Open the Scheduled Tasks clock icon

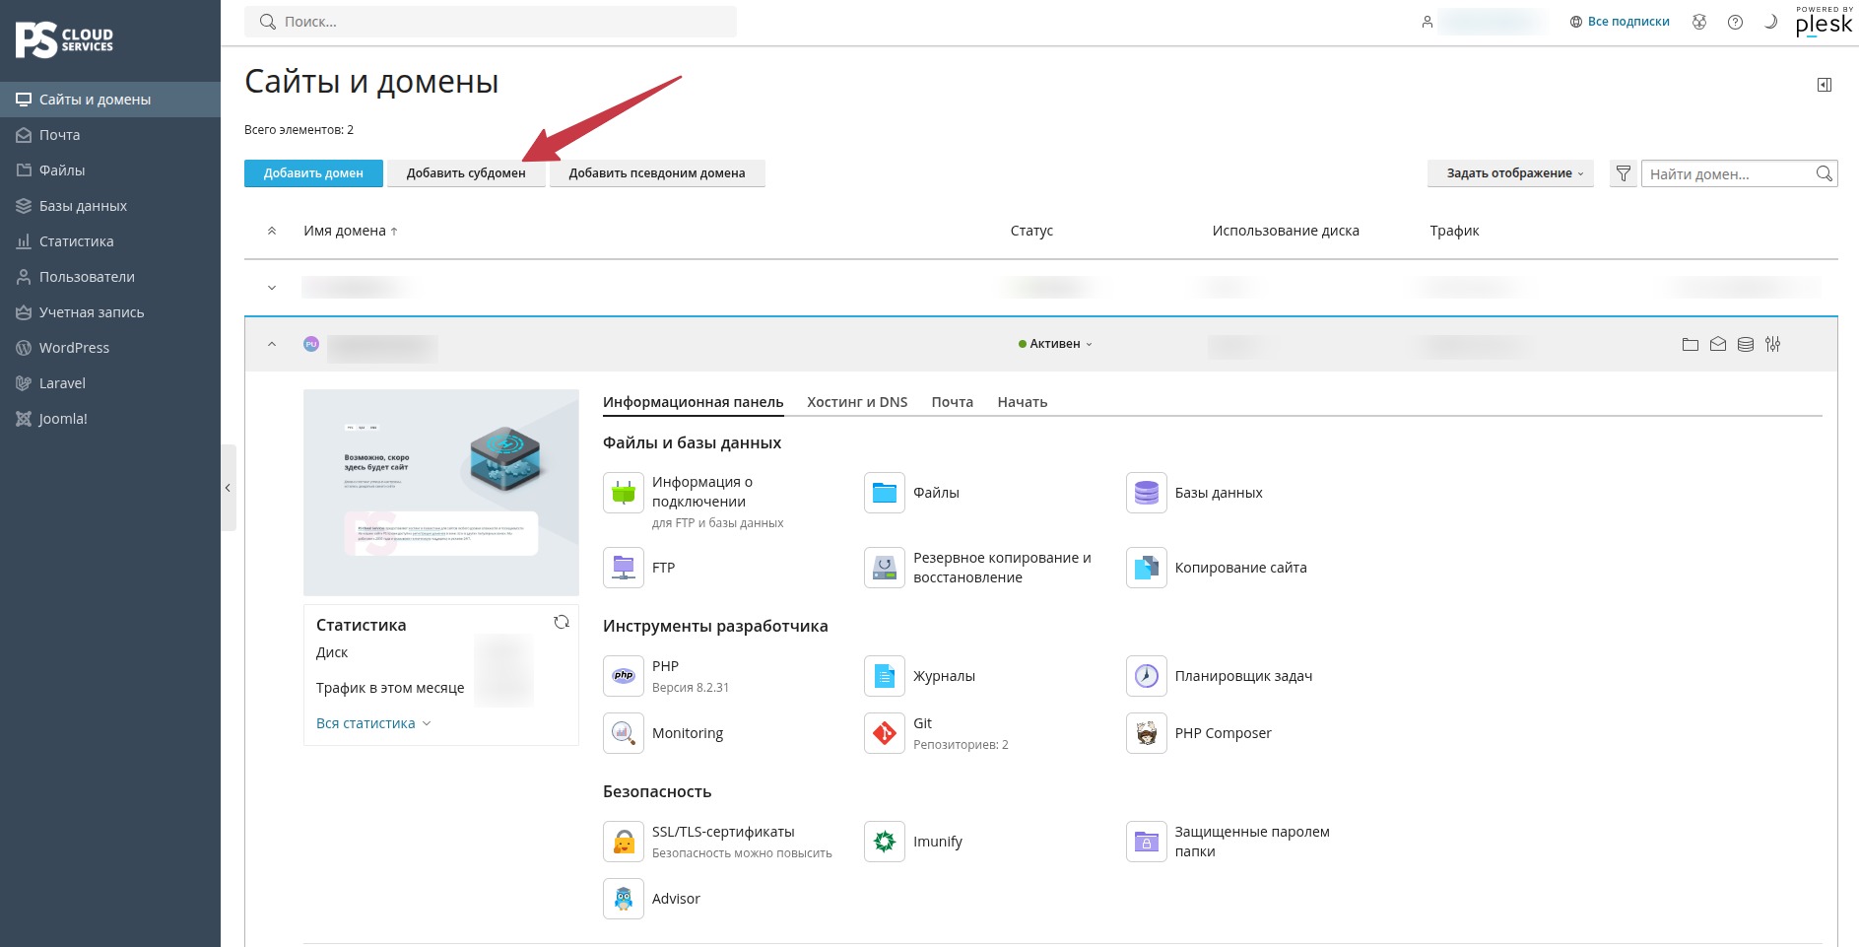click(1147, 676)
